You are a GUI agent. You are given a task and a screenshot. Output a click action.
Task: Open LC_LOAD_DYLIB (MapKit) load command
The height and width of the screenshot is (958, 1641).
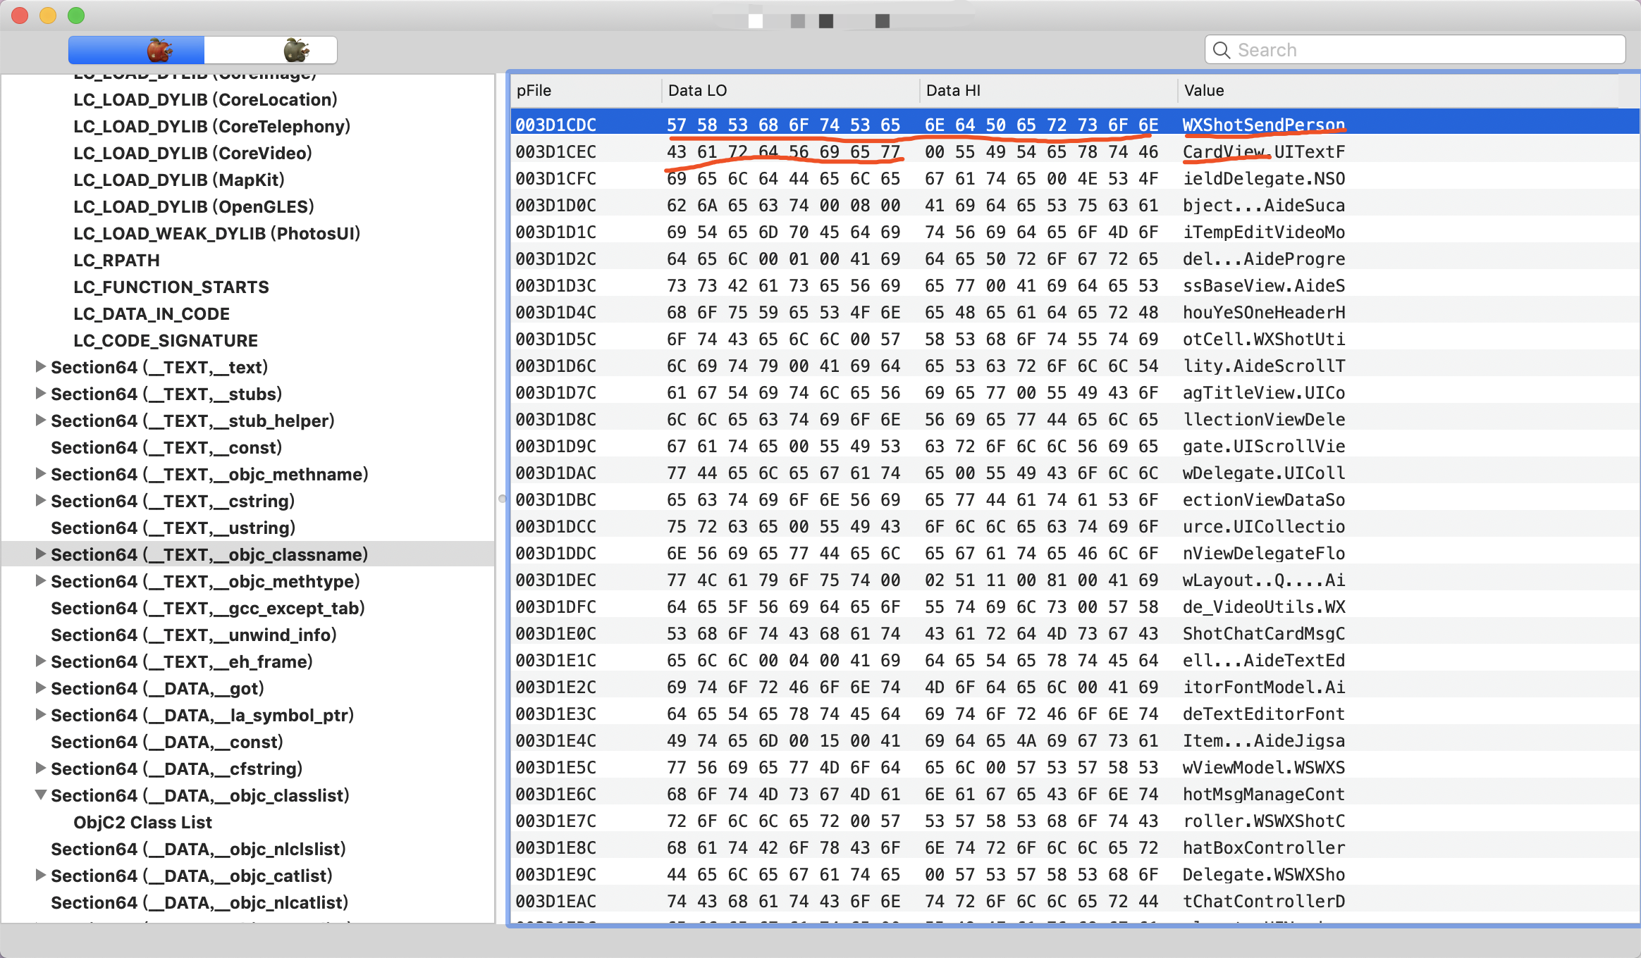pyautogui.click(x=179, y=180)
